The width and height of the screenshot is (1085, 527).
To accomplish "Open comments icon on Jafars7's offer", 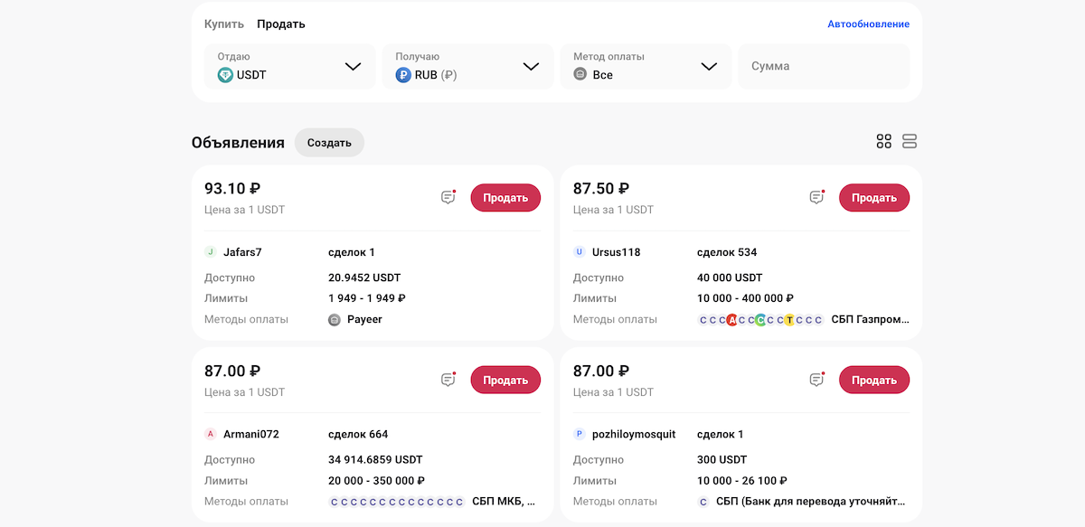I will pyautogui.click(x=448, y=196).
